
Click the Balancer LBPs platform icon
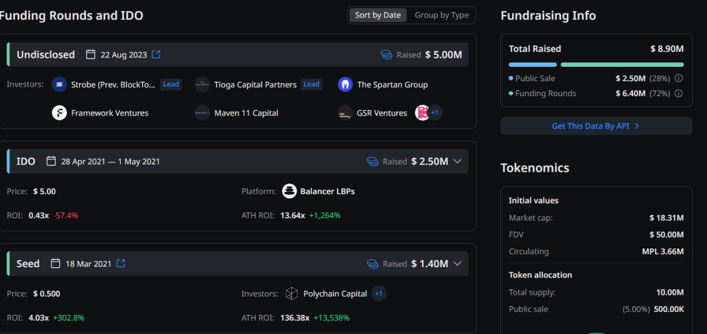coord(289,192)
